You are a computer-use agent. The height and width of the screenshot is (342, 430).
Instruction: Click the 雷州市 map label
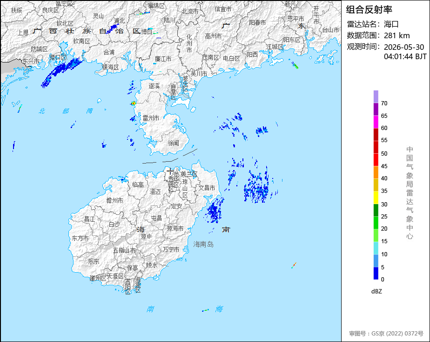coord(151,118)
